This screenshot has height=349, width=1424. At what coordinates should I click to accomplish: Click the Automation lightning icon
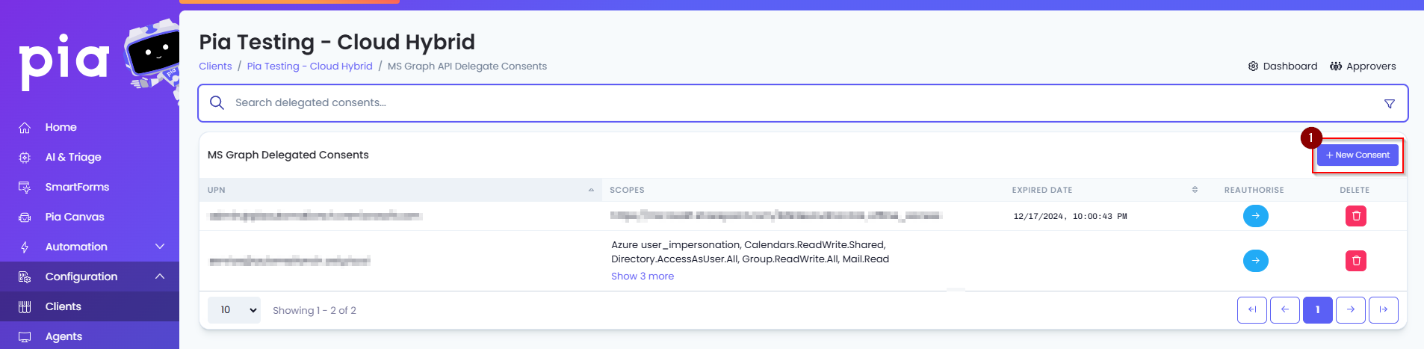click(25, 247)
